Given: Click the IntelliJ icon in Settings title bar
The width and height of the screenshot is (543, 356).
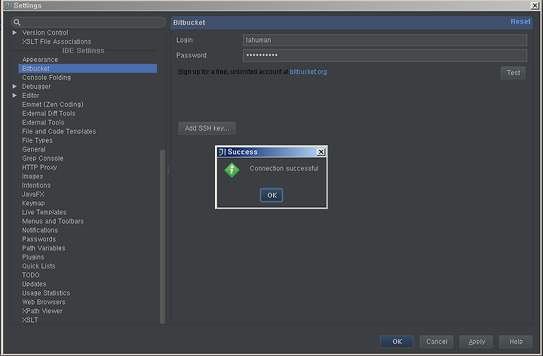Looking at the screenshot, I should click(8, 5).
